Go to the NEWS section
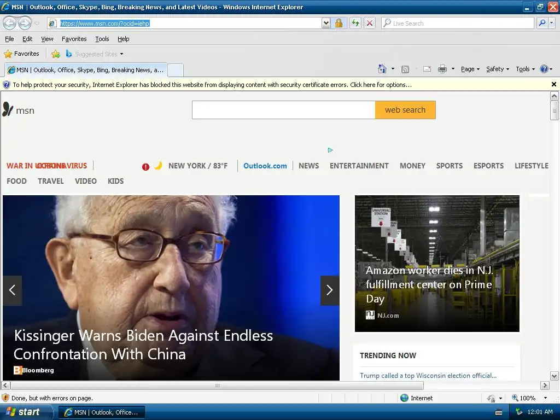The width and height of the screenshot is (560, 420). click(x=309, y=166)
